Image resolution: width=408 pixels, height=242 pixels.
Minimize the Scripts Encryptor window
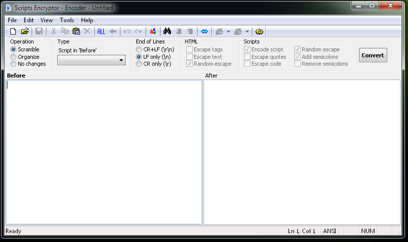(x=359, y=6)
